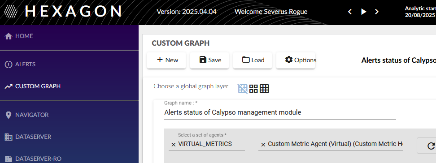Choose the nine-cell grid layer icon

point(264,89)
